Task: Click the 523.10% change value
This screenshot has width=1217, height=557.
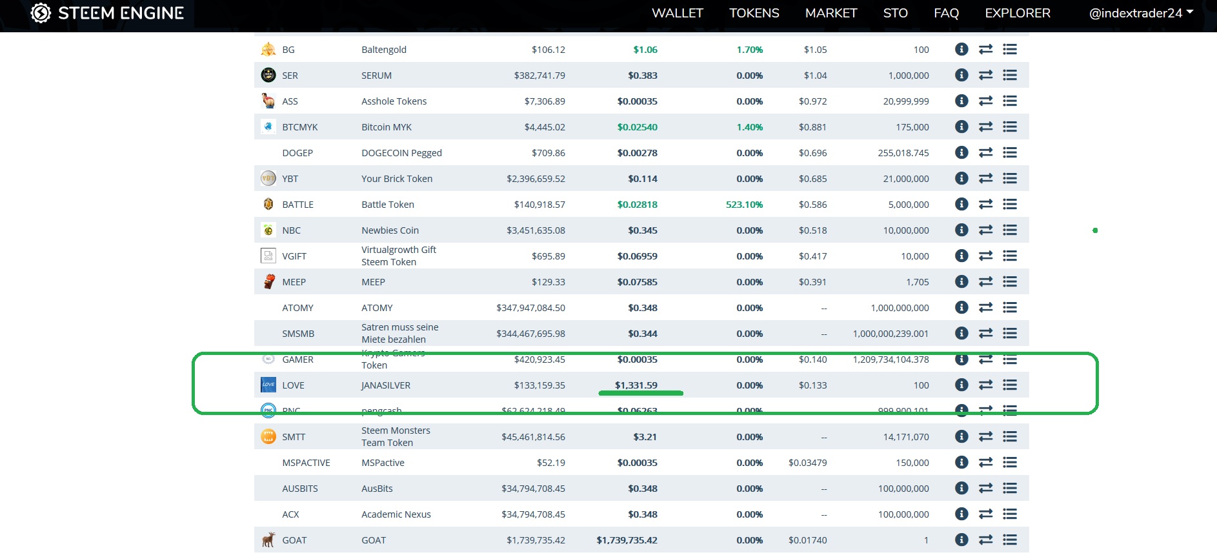Action: point(744,205)
